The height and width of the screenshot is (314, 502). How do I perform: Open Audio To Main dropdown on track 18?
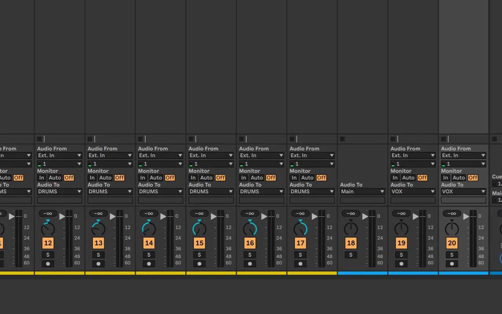362,192
